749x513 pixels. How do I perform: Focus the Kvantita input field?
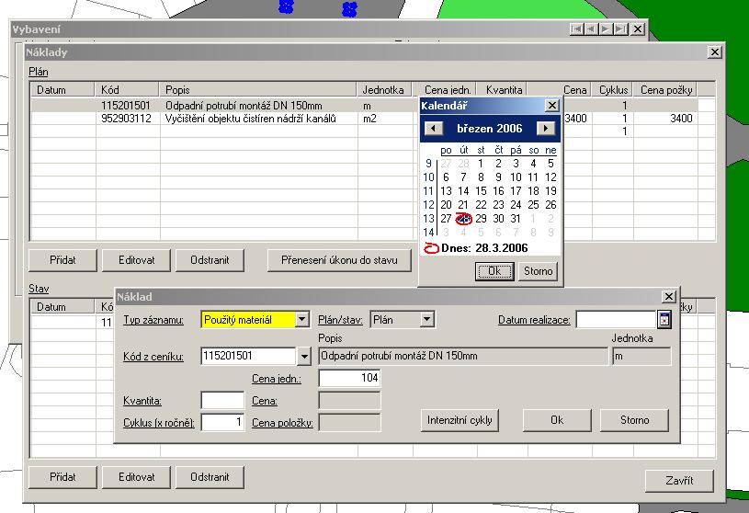[x=222, y=400]
